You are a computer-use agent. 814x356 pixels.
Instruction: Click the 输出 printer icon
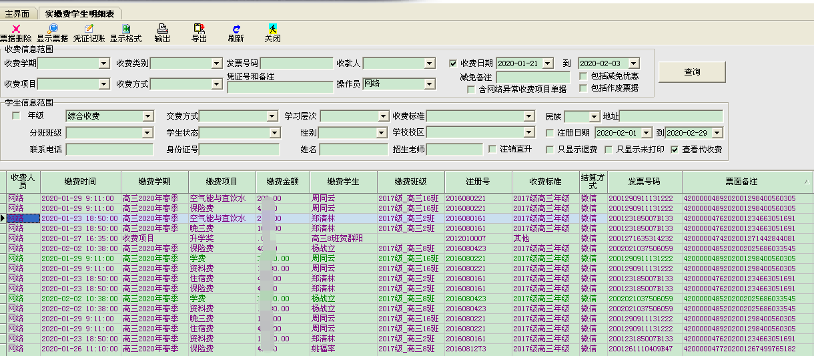click(162, 29)
